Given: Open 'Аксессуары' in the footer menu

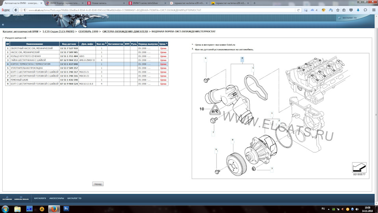Looking at the screenshot, I should [x=56, y=198].
